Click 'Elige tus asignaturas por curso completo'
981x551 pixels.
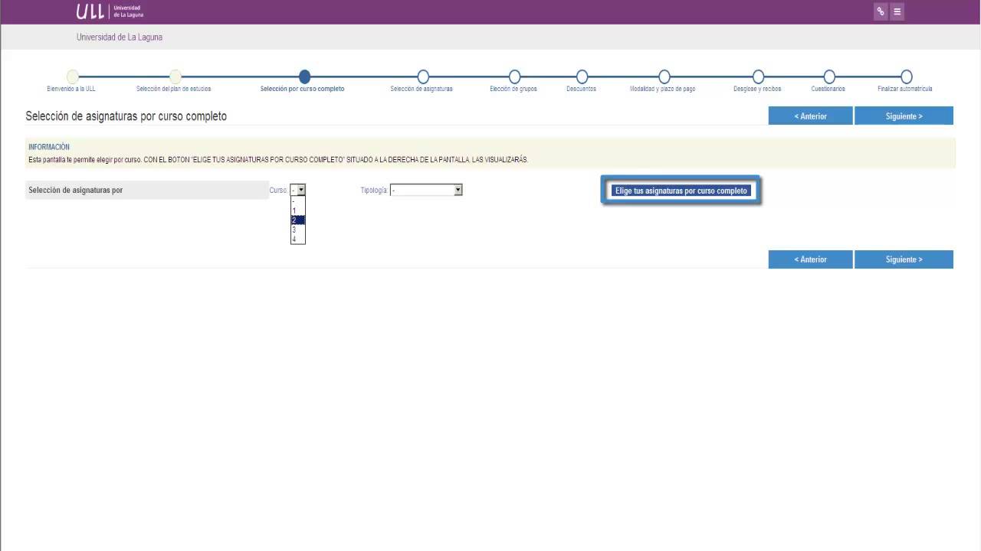681,191
